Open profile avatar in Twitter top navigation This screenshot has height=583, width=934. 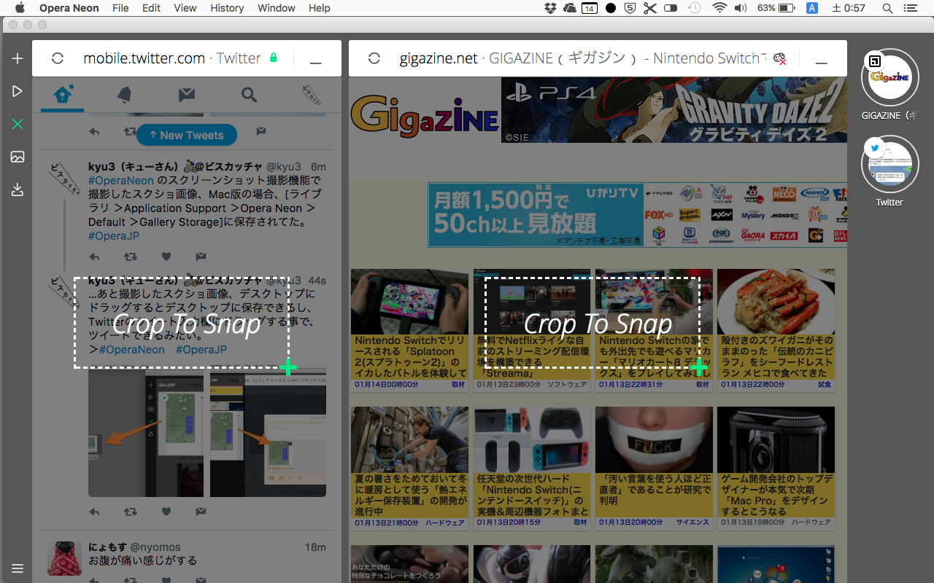pyautogui.click(x=312, y=95)
